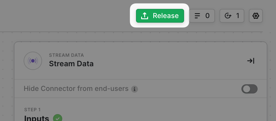Screen dimensions: 276x121
Task: Click the Hide Connector from end-users label
Action: tap(76, 89)
